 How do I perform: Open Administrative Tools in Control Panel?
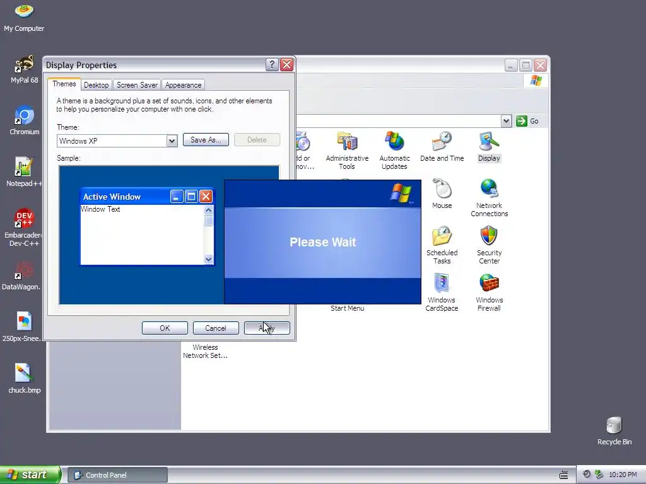coord(347,151)
